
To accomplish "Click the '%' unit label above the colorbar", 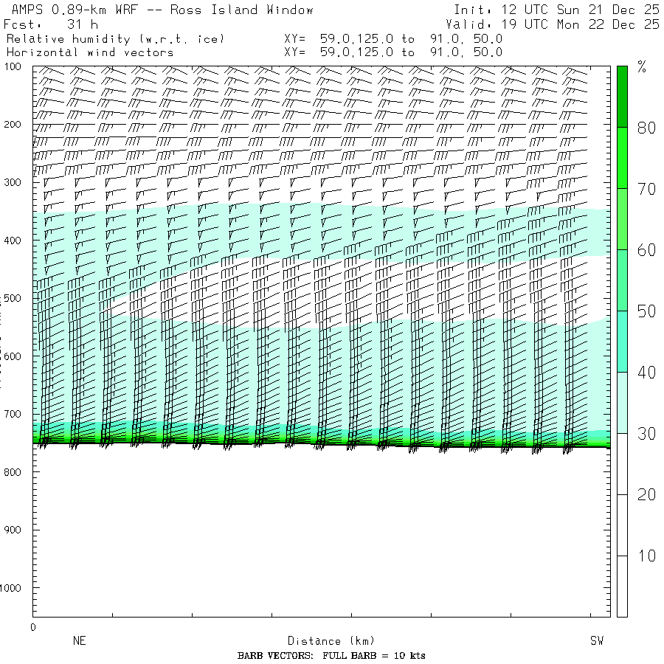I will point(642,67).
